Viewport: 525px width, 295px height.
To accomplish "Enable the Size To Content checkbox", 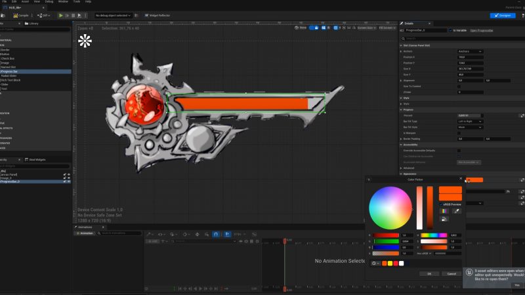I will (459, 87).
